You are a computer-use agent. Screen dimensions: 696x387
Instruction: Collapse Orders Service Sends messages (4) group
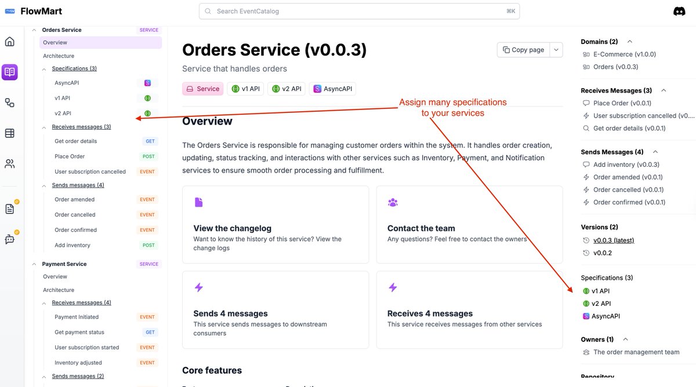click(45, 186)
